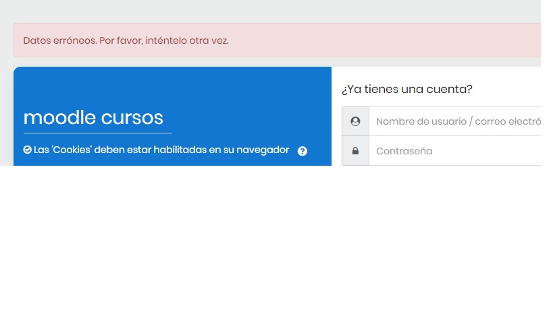The image size is (551, 310).
Task: Click the 'Datos erróneos' error text
Action: (x=59, y=40)
